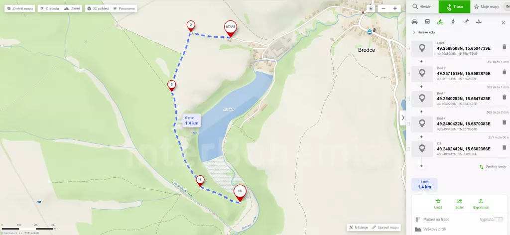Click Změnit směr to reverse route

[x=493, y=167]
